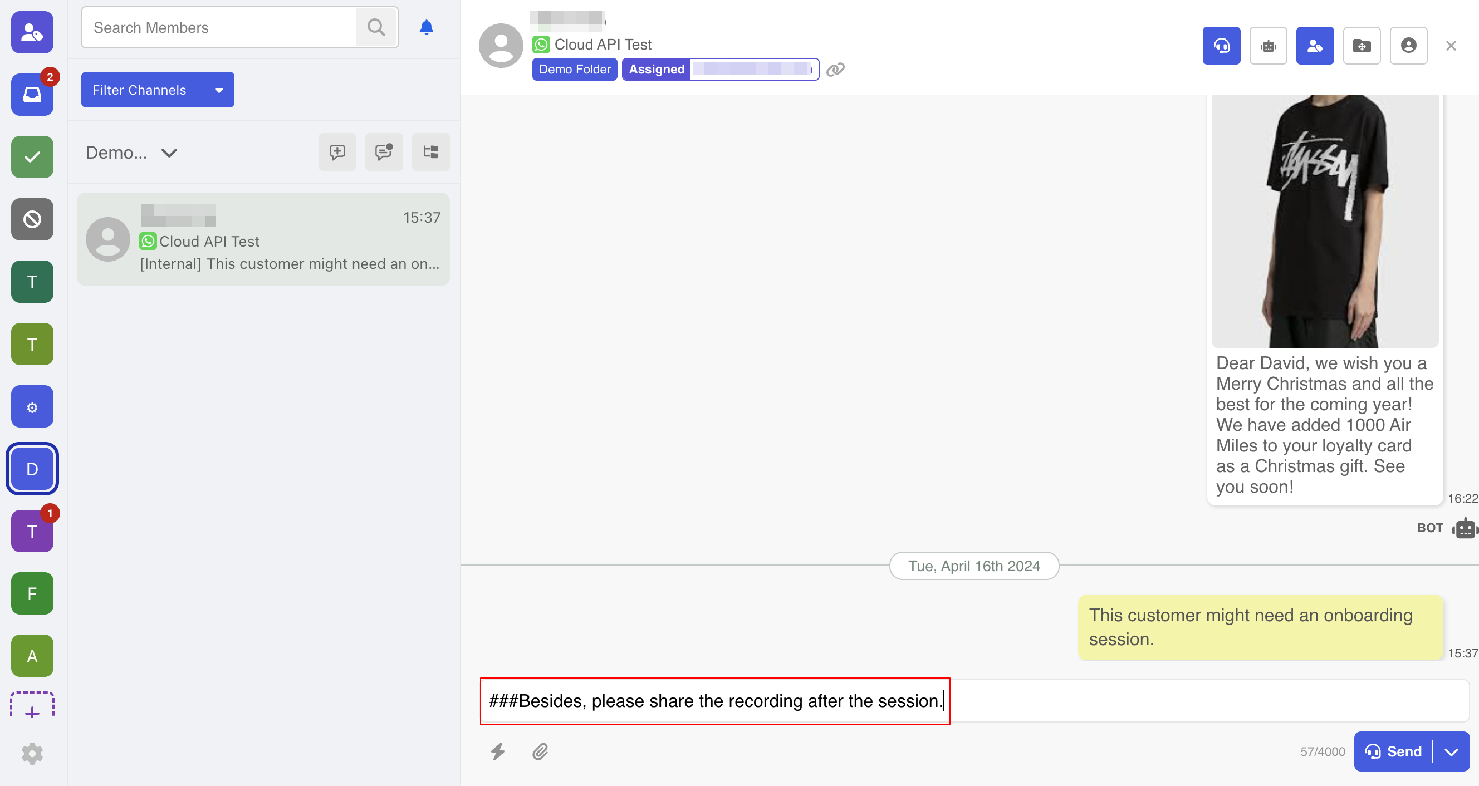Click the link icon beside Assigned tag
Image resolution: width=1479 pixels, height=786 pixels.
(x=835, y=70)
